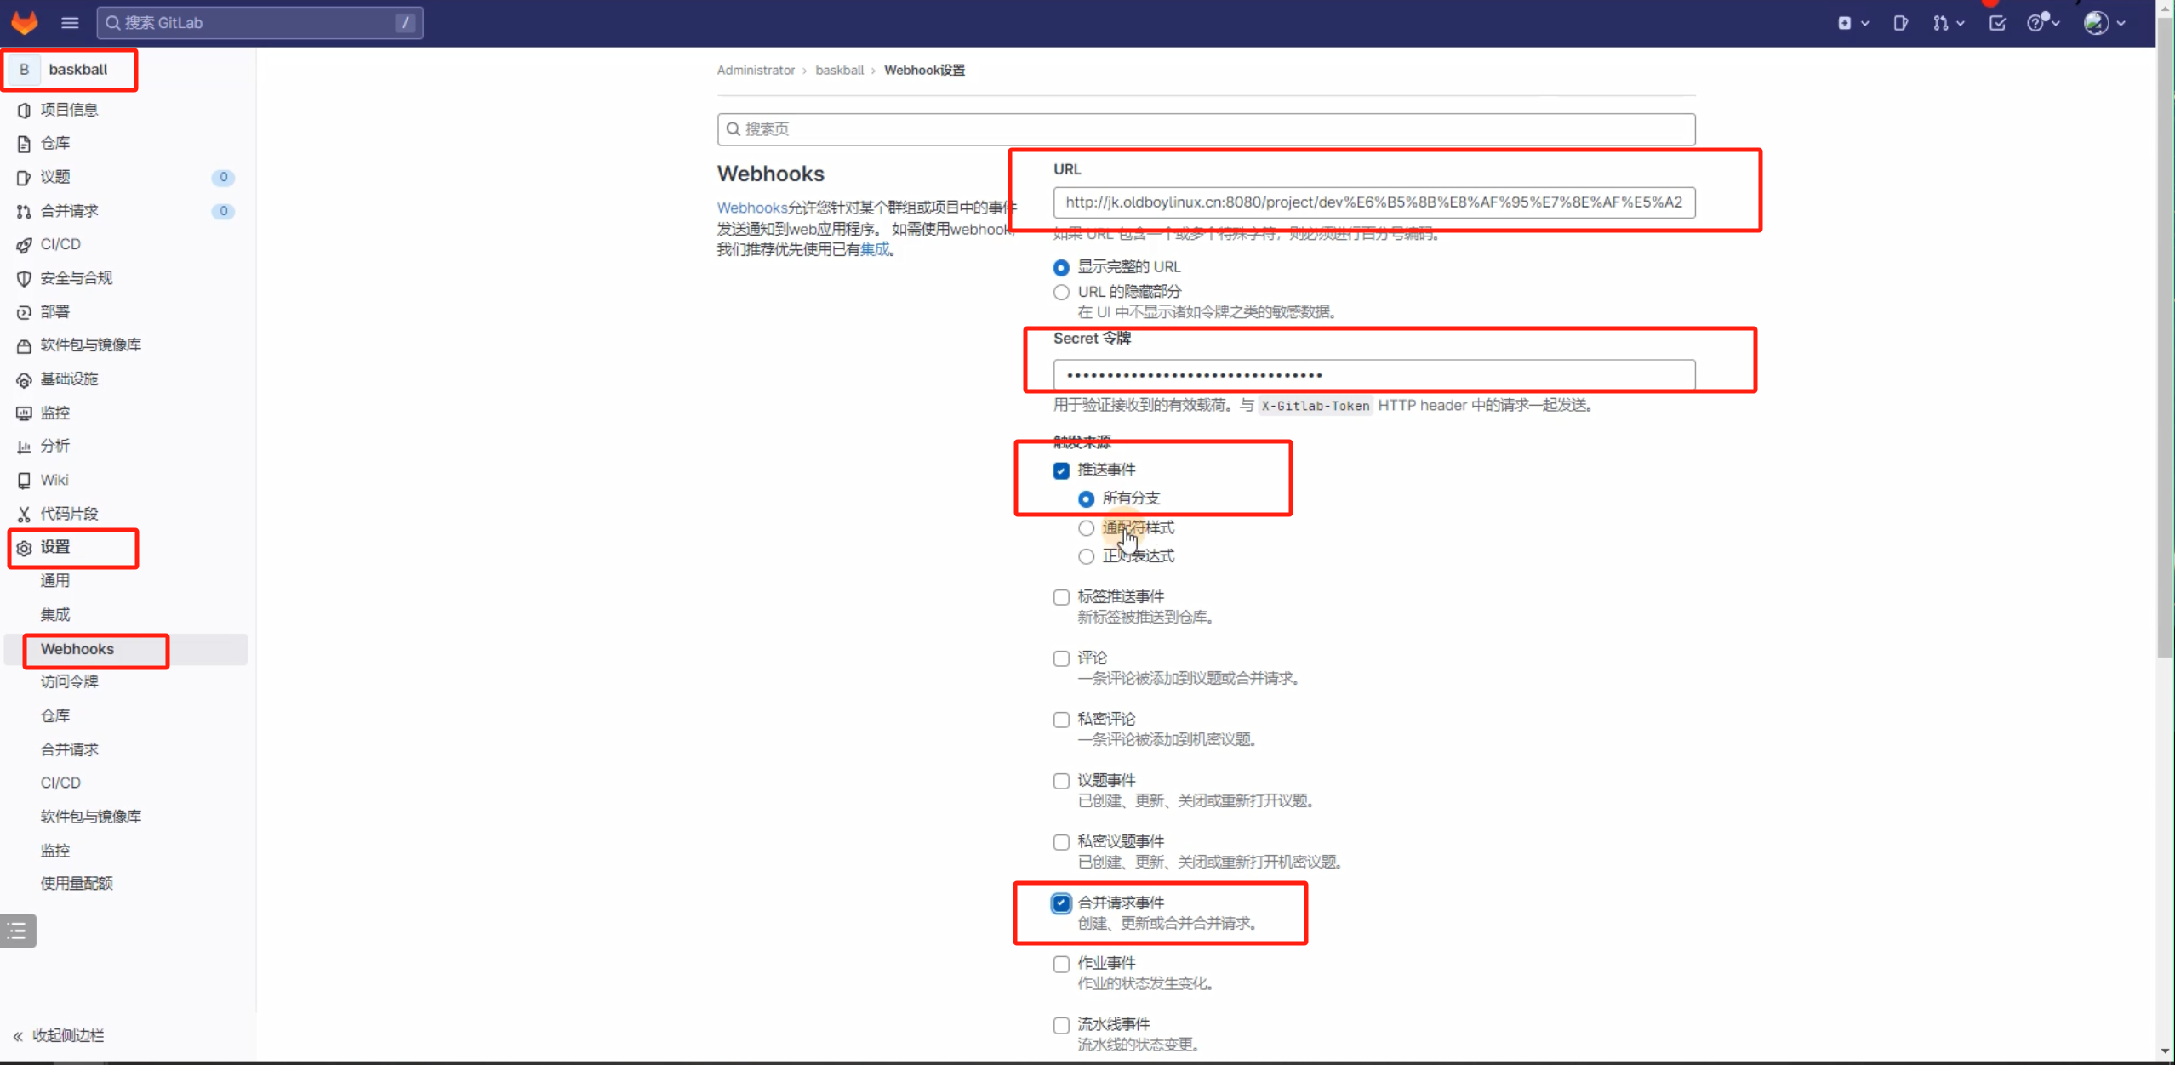Click the code snippets scissors icon
The height and width of the screenshot is (1065, 2175).
[24, 514]
